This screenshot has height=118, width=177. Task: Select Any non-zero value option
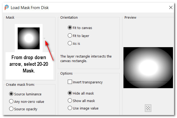(11, 101)
